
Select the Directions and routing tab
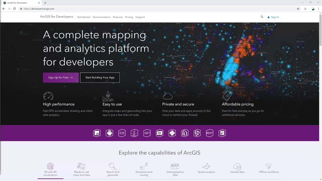click(x=144, y=170)
